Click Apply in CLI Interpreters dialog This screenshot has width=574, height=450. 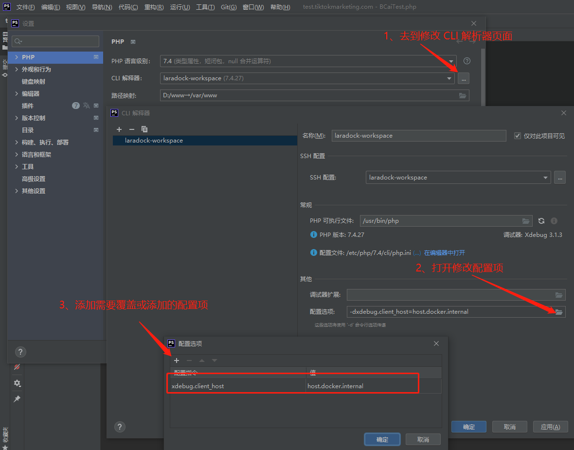pyautogui.click(x=551, y=427)
